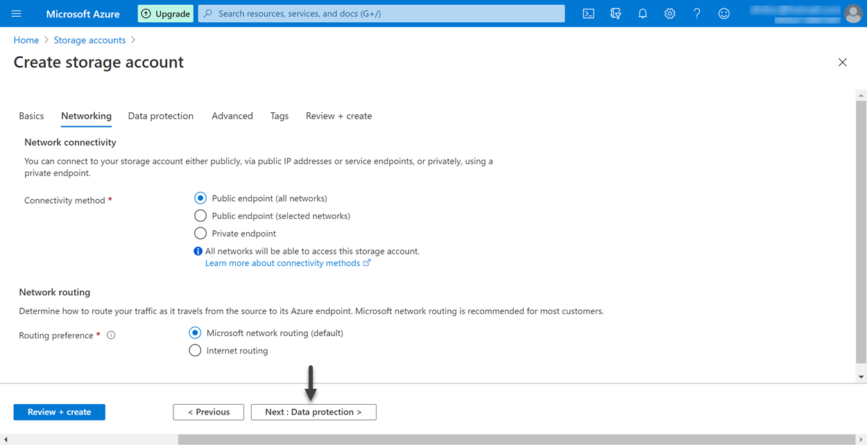The height and width of the screenshot is (445, 867).
Task: Click the vertical scrollbar up arrow
Action: (x=861, y=96)
